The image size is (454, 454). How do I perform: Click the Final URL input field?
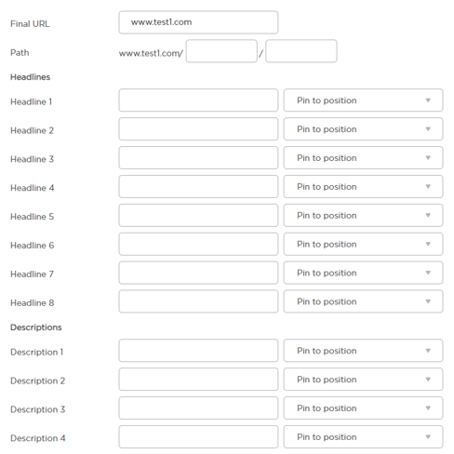(198, 22)
